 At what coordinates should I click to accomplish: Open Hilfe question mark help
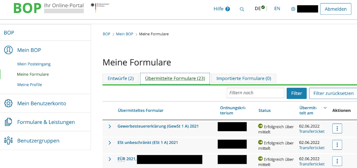[x=227, y=9]
